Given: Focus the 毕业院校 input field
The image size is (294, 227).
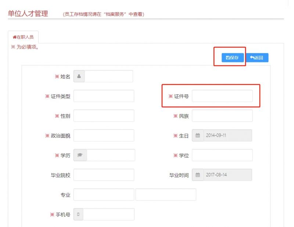Looking at the screenshot, I should pos(104,175).
